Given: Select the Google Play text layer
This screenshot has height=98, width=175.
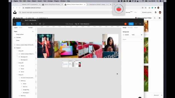Looking at the screenshot, I should (26, 90).
